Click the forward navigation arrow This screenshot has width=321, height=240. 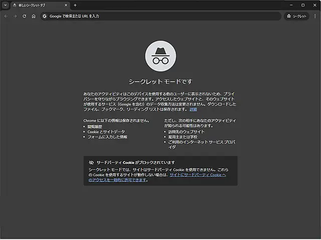click(15, 16)
